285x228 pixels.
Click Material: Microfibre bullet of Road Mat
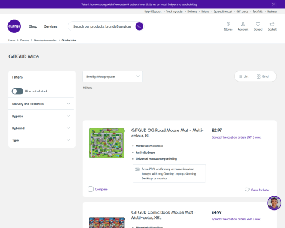(x=149, y=146)
